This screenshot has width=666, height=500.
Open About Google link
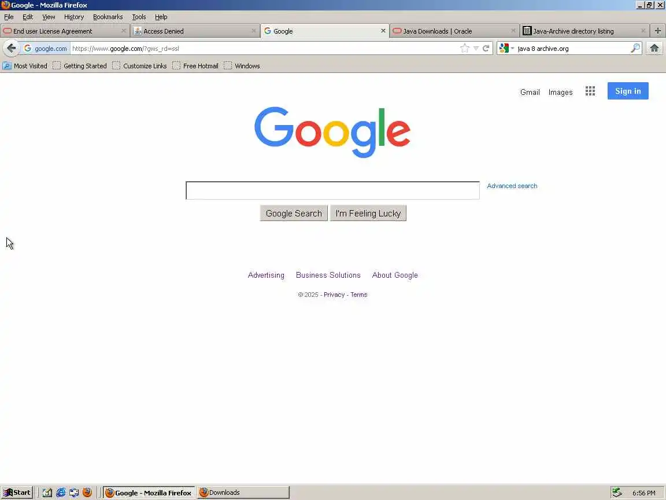(x=395, y=275)
